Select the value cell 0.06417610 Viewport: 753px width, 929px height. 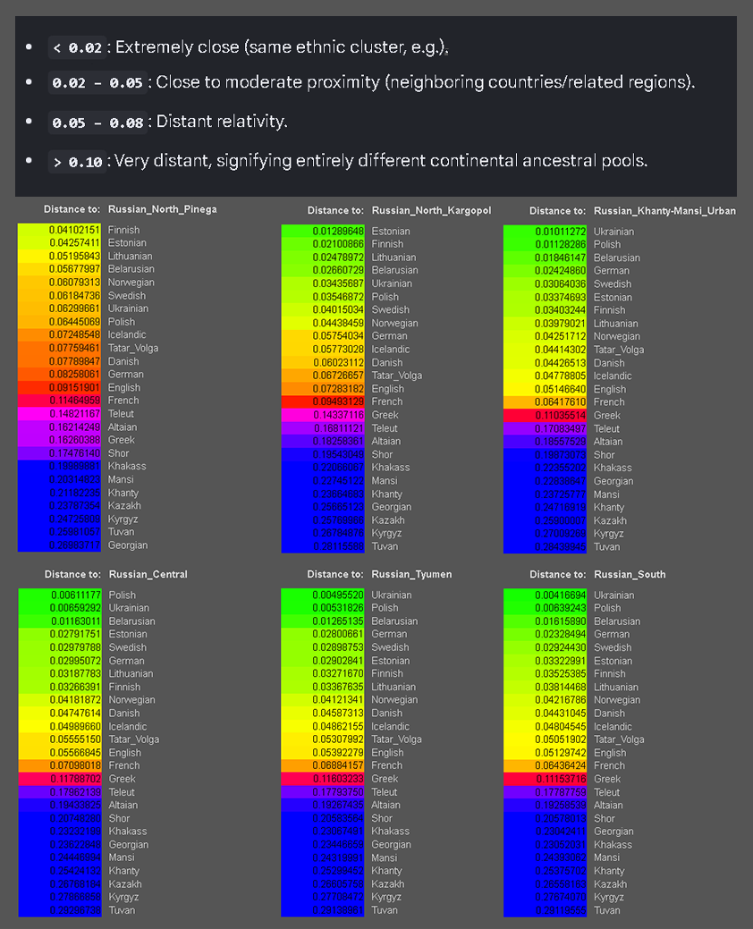545,402
